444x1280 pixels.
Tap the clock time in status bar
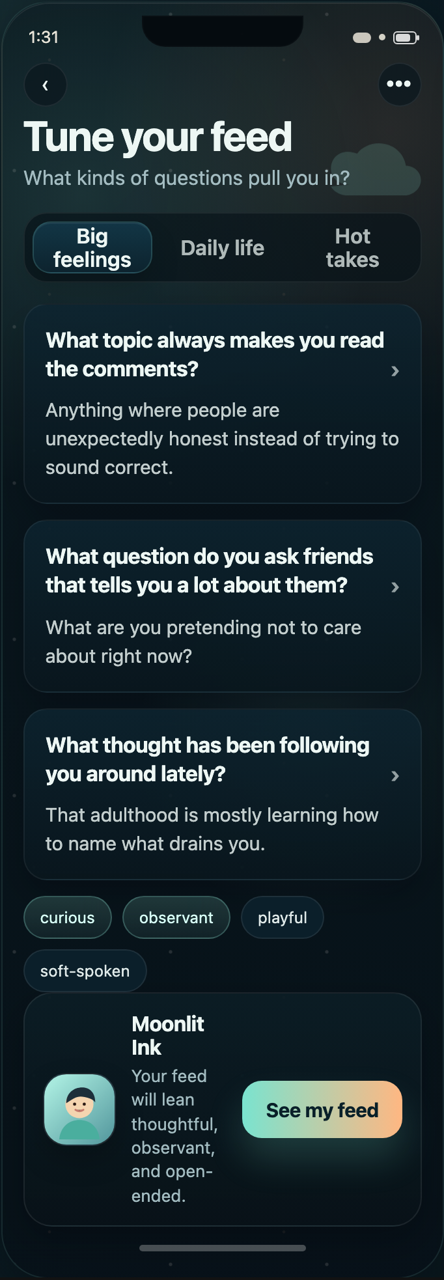44,38
